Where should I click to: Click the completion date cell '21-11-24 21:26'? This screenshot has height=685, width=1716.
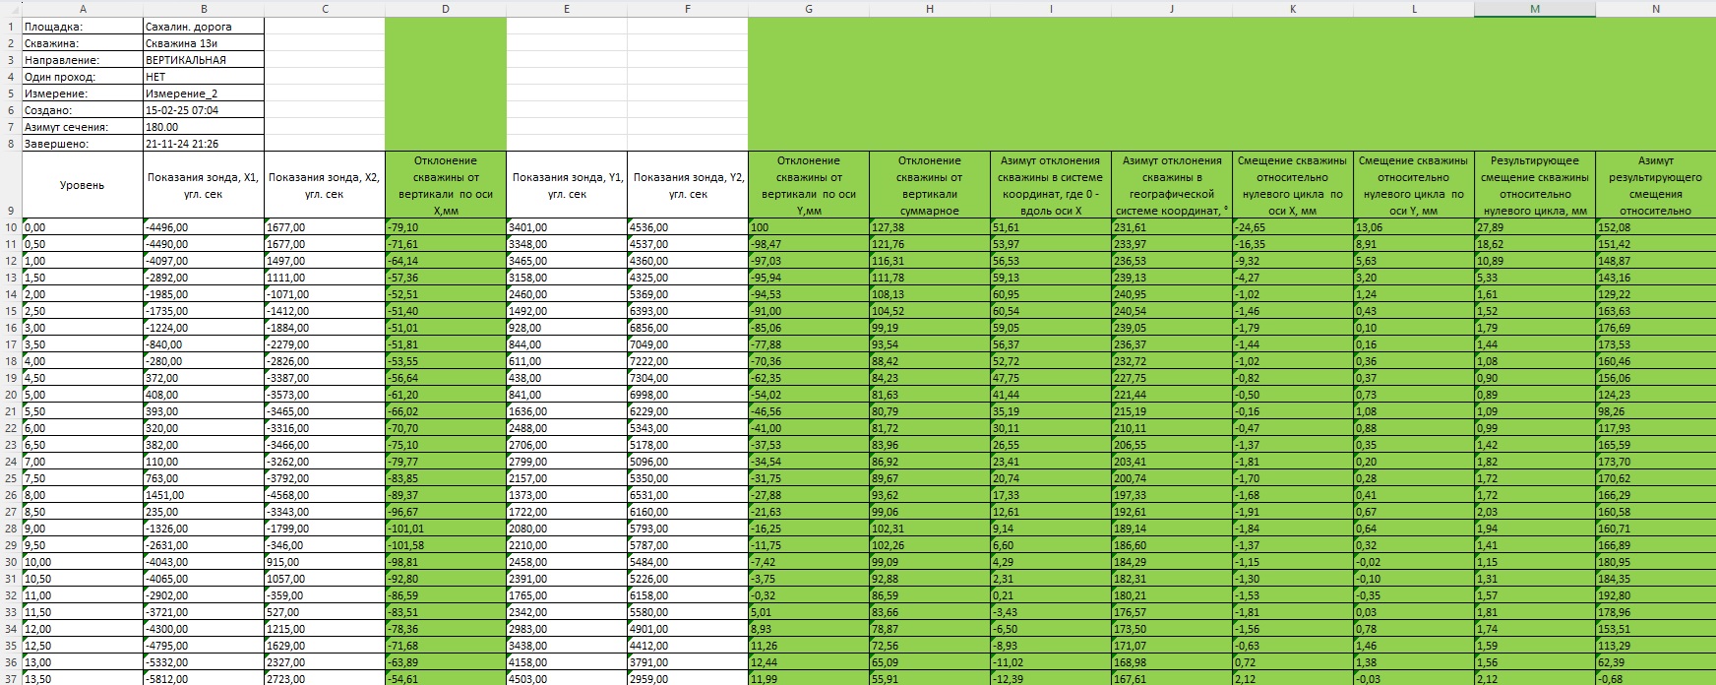(204, 144)
